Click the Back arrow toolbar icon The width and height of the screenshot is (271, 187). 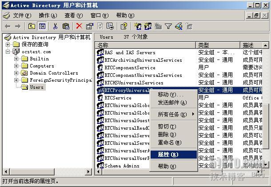pos(8,27)
